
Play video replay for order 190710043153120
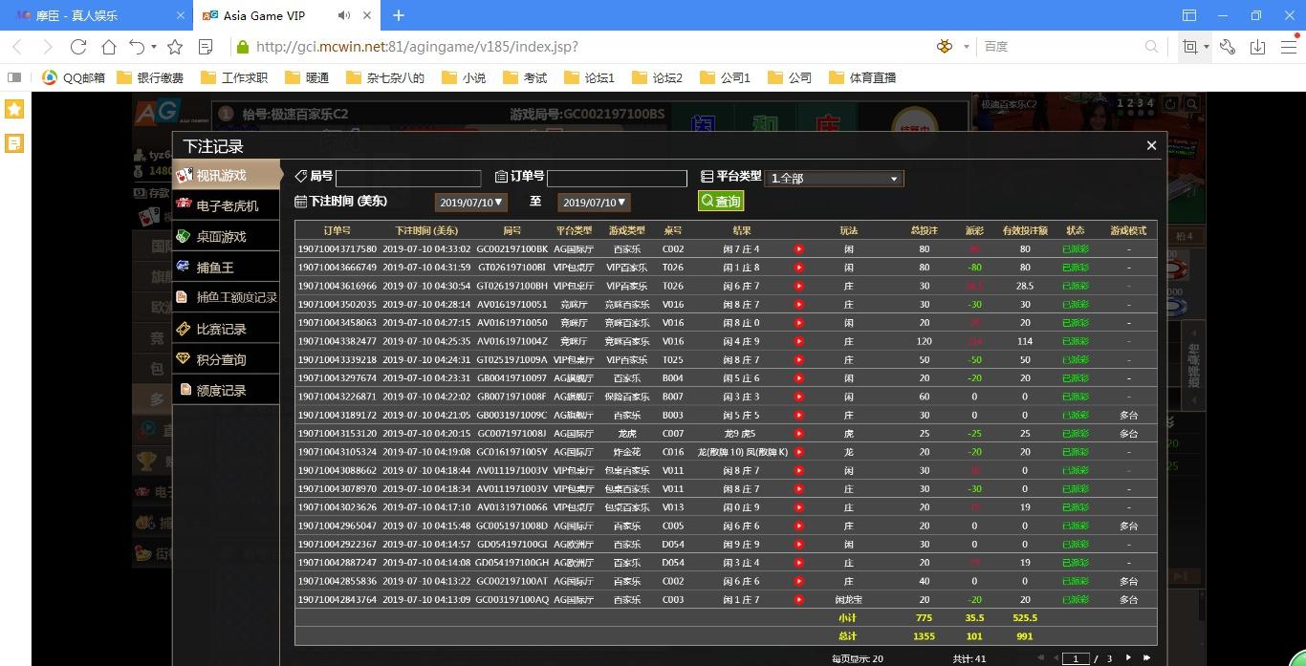pos(798,434)
